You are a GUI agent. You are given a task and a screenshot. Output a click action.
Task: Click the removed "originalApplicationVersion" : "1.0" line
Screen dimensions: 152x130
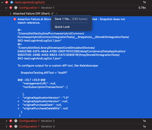tap(43, 98)
